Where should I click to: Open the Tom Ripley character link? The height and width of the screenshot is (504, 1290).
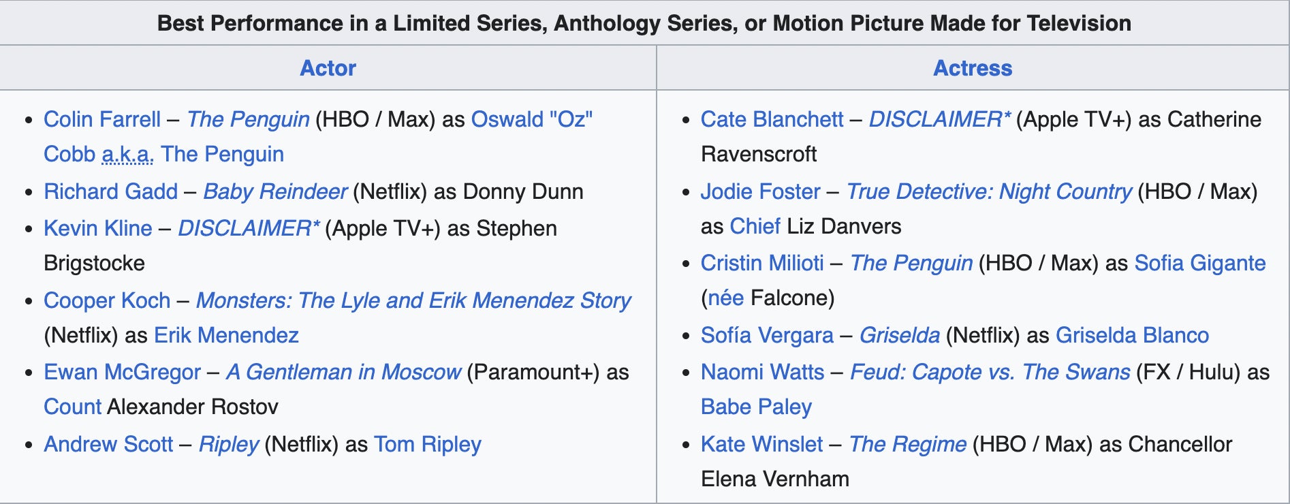click(x=427, y=444)
